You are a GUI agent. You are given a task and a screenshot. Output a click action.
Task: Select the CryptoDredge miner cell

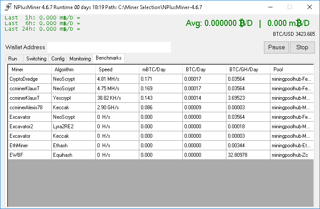[x=30, y=79]
